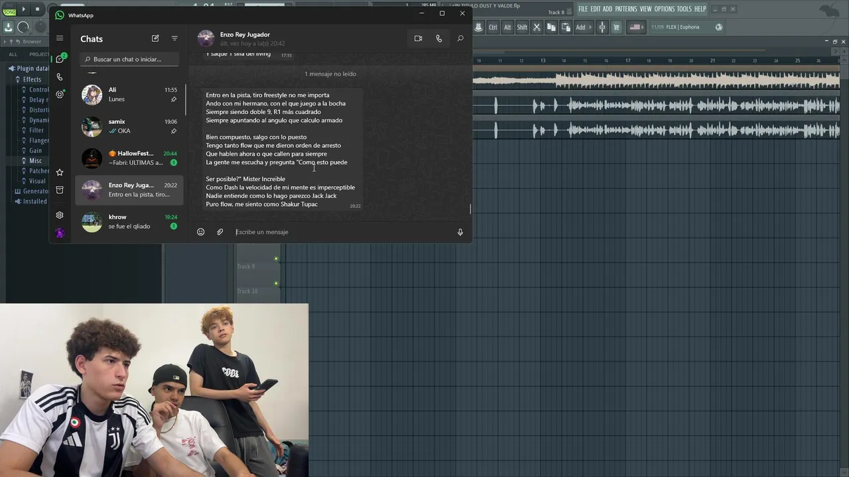Click FL Studio Paste icon

coord(566,27)
